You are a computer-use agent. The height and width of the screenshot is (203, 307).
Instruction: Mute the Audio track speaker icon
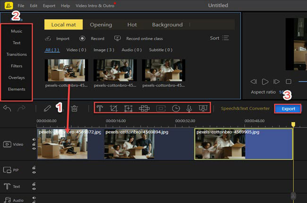click(34, 198)
